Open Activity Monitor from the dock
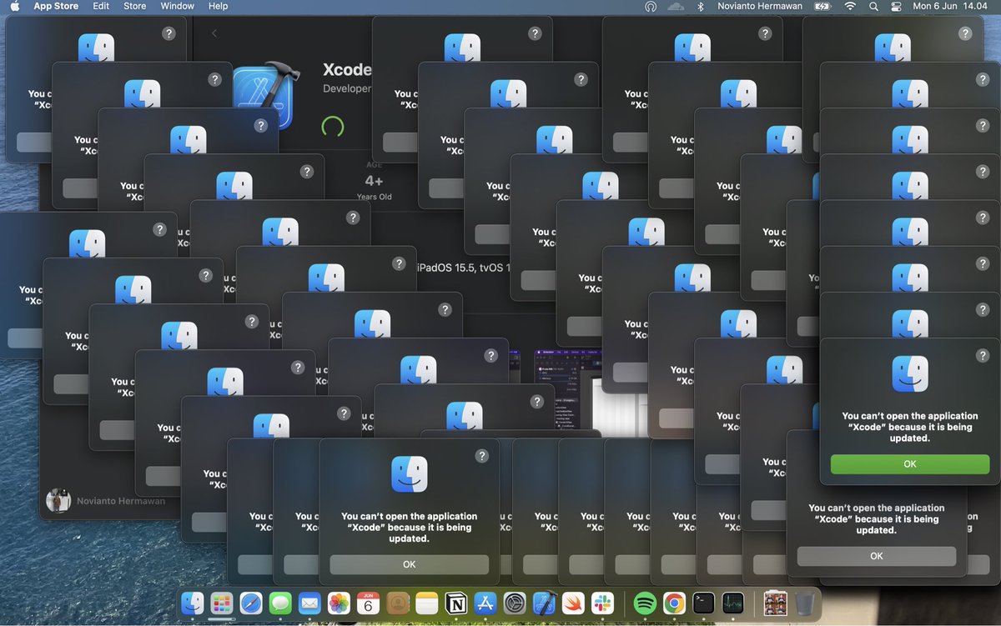 [x=733, y=603]
